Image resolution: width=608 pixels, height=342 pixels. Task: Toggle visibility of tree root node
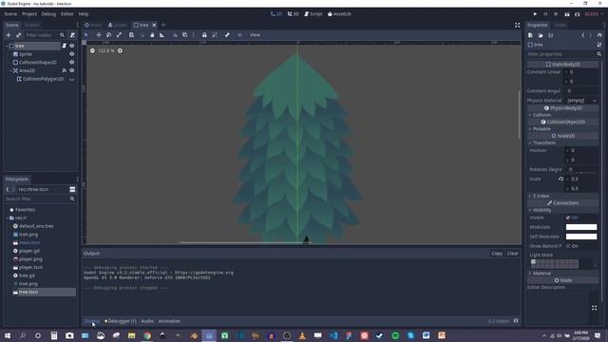[x=72, y=46]
